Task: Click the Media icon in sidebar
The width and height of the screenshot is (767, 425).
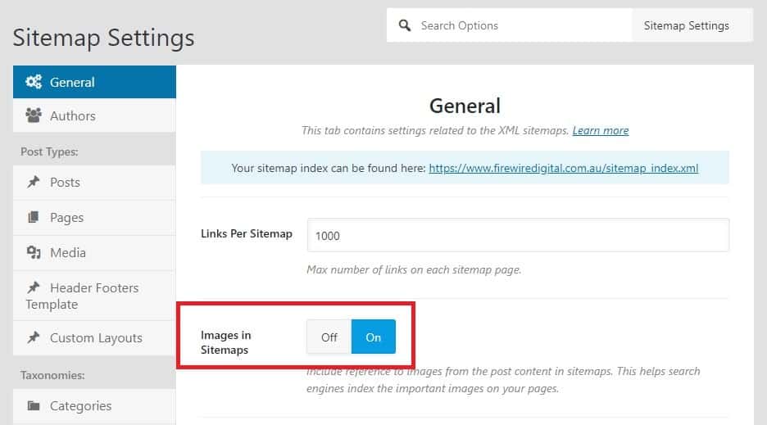Action: (x=34, y=252)
